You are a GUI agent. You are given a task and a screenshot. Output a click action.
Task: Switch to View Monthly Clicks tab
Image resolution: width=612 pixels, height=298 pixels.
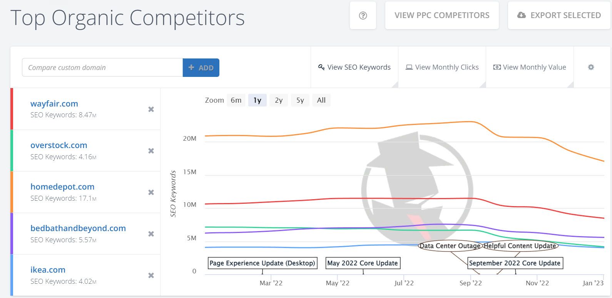pos(442,67)
